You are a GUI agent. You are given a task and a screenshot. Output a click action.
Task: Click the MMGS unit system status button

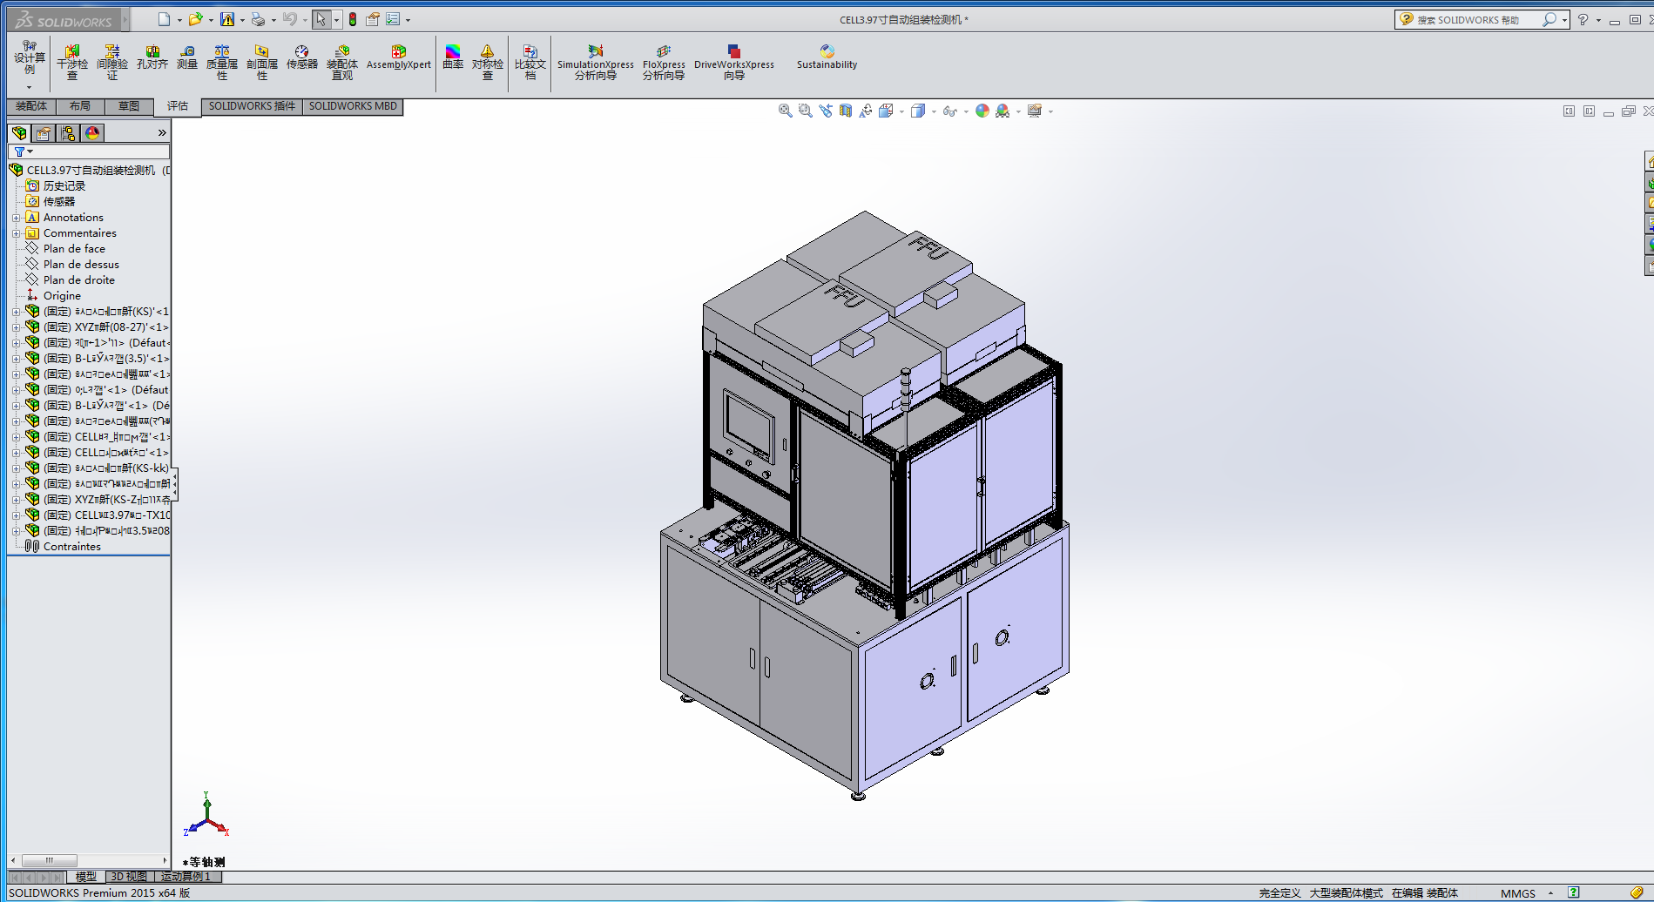[x=1518, y=893]
